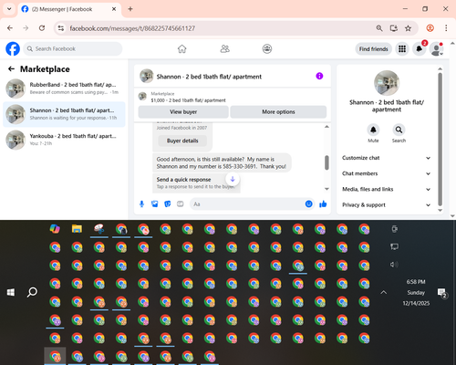Open Windows Start button
Viewport: 456px width, 365px height.
11,292
